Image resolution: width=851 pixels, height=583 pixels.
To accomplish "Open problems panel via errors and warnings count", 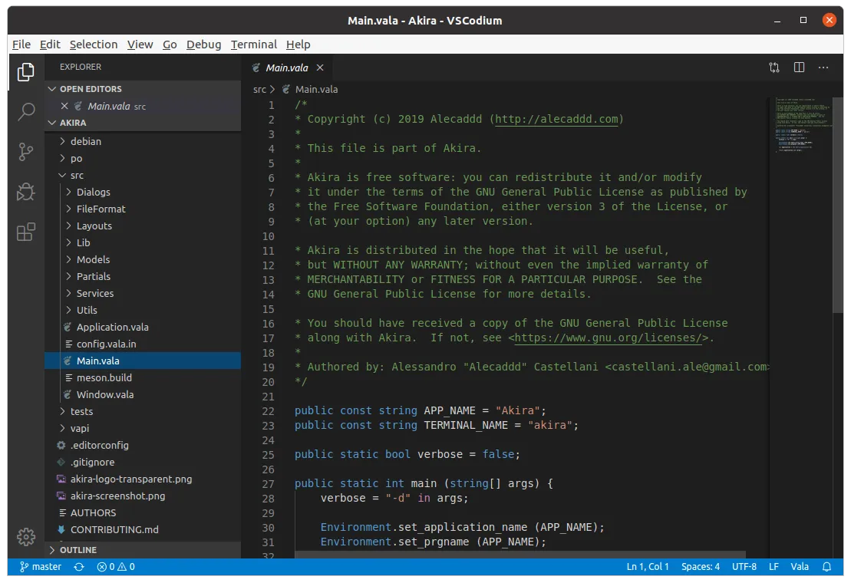I will (x=116, y=567).
